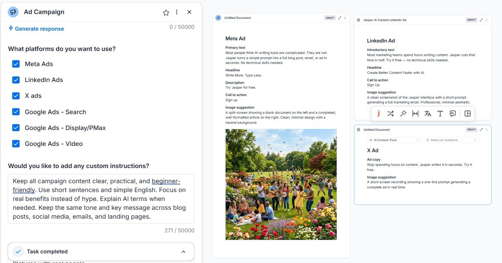Click the 'Sign Up' call to action in LinkedIn Ad
502x263 pixels.
373,85
